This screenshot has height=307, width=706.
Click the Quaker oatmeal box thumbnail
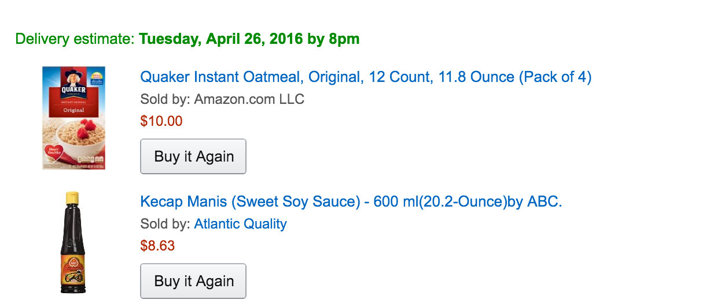tap(73, 118)
